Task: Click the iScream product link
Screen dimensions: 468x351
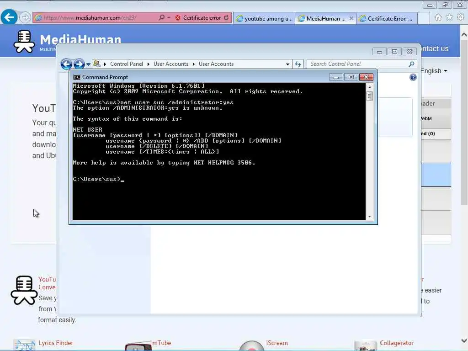Action: (277, 343)
